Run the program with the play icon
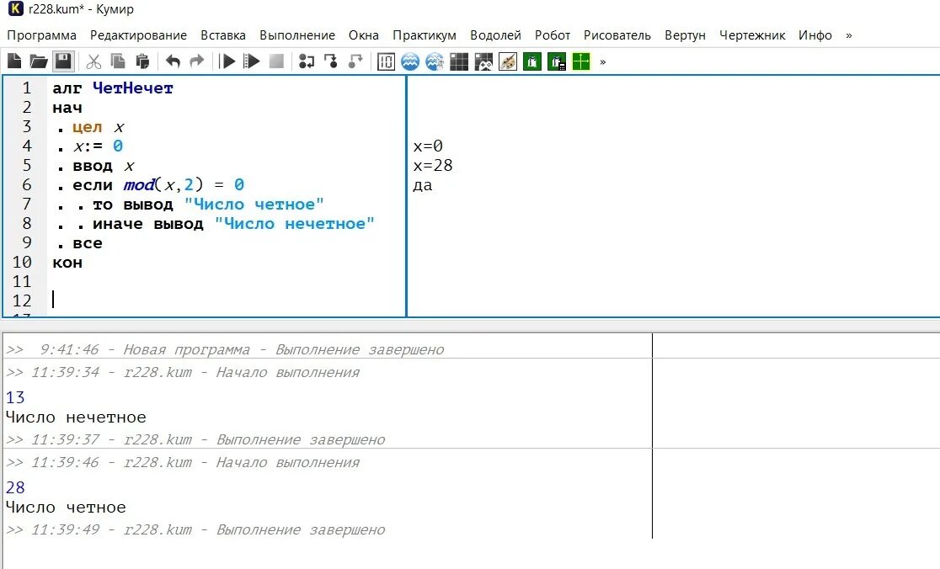Viewport: 940px width, 569px height. [x=227, y=61]
